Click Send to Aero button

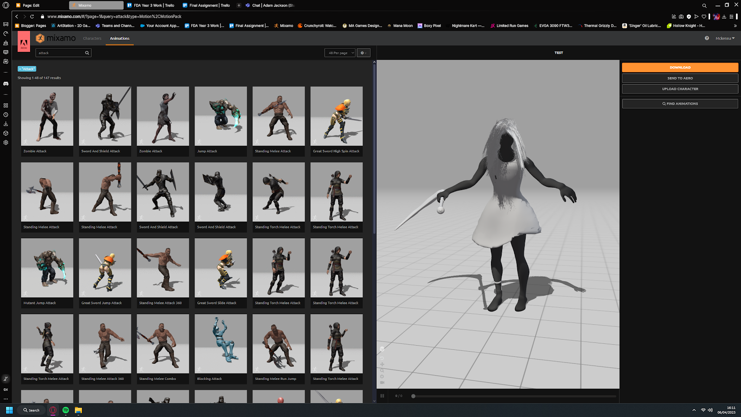coord(680,78)
